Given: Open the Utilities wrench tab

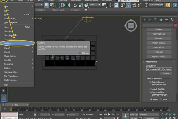Looking at the screenshot, I should (172, 20).
